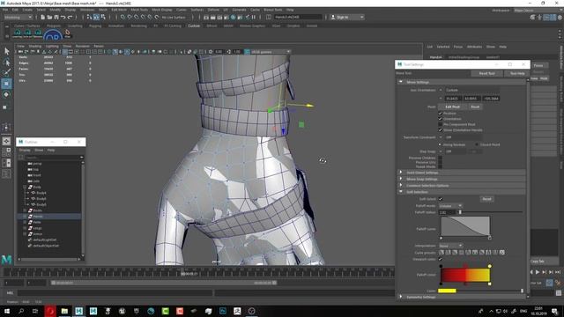Select the single-pane layout icon in toolbox
This screenshot has width=564, height=317.
pos(6,141)
